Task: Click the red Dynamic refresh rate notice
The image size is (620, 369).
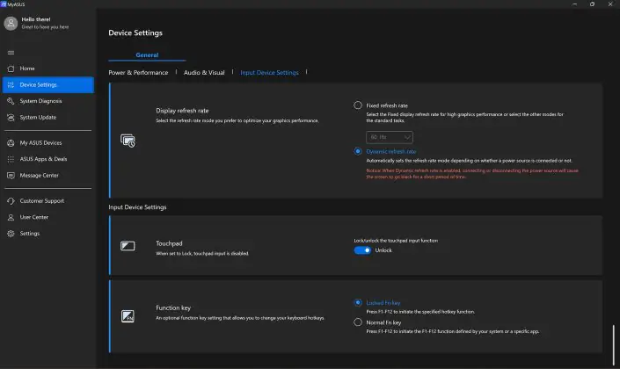Action: (472, 174)
